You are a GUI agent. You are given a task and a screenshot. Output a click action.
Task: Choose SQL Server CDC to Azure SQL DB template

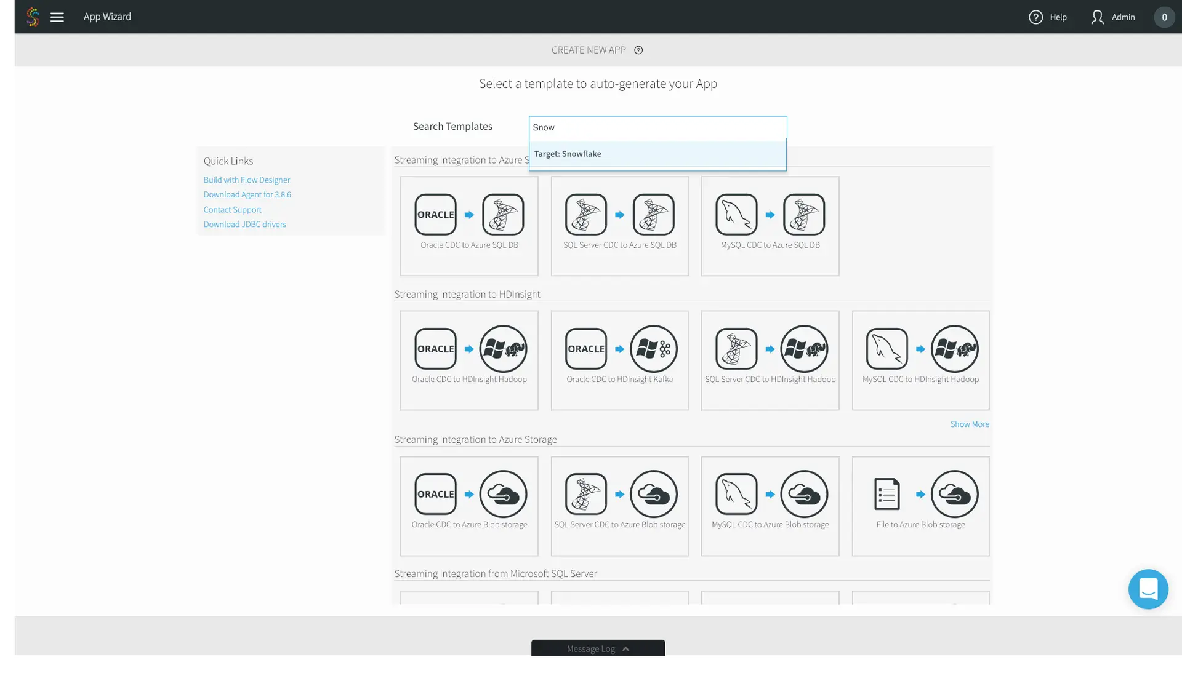[619, 226]
